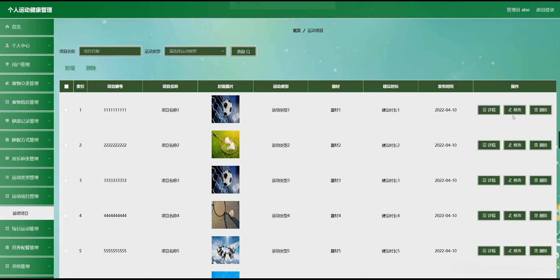
Task: Open 详情 for 项目名称5
Action: 489,251
